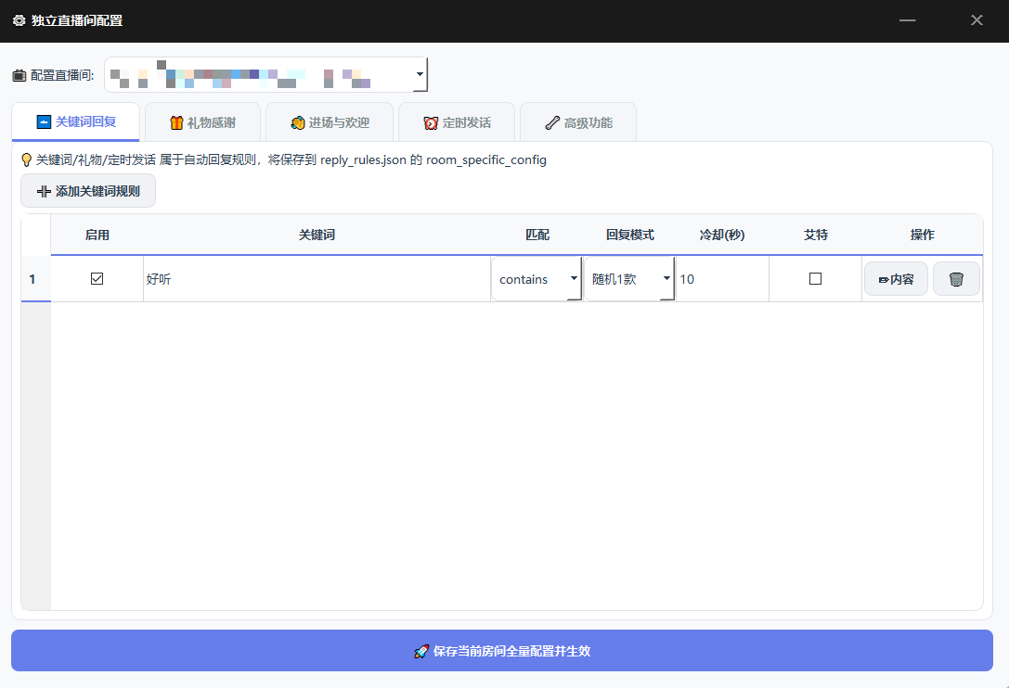Click the gear icon in the title bar
1009x688 pixels.
pyautogui.click(x=19, y=20)
